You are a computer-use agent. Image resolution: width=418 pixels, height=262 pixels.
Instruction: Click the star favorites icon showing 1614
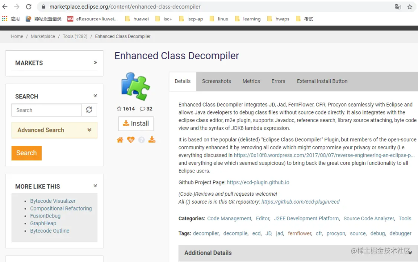[119, 109]
